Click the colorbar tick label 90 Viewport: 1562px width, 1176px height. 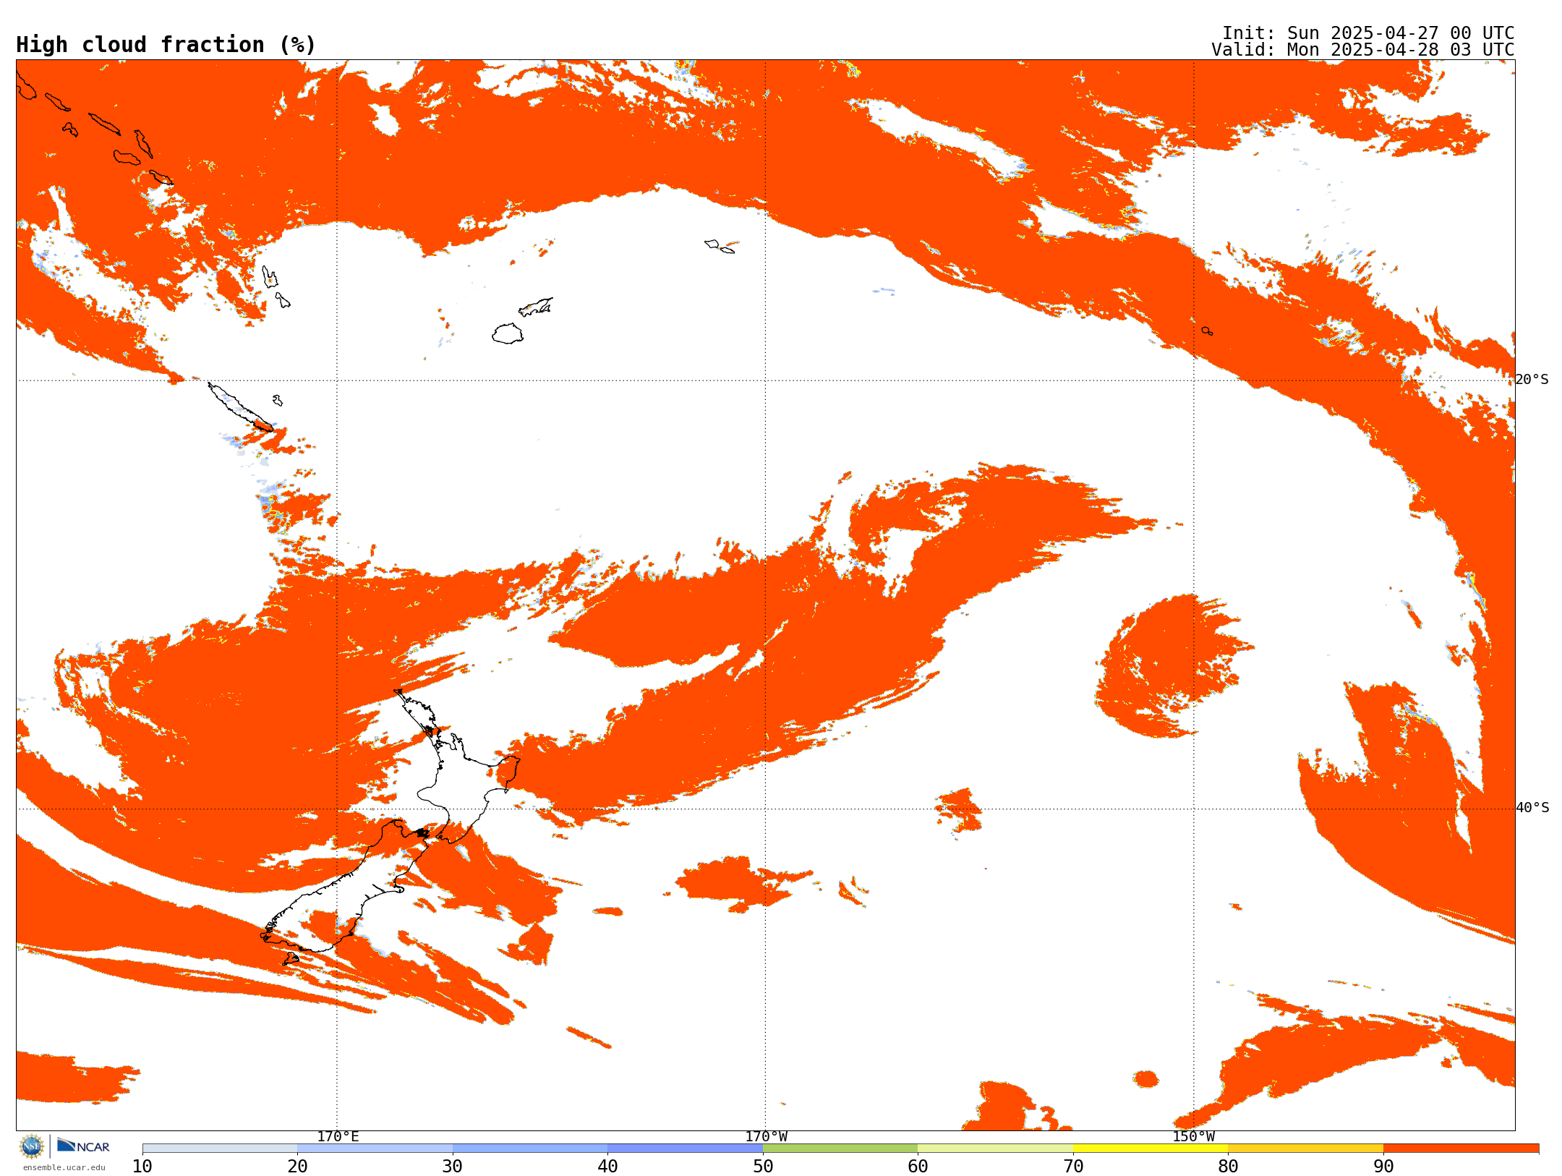[1383, 1167]
